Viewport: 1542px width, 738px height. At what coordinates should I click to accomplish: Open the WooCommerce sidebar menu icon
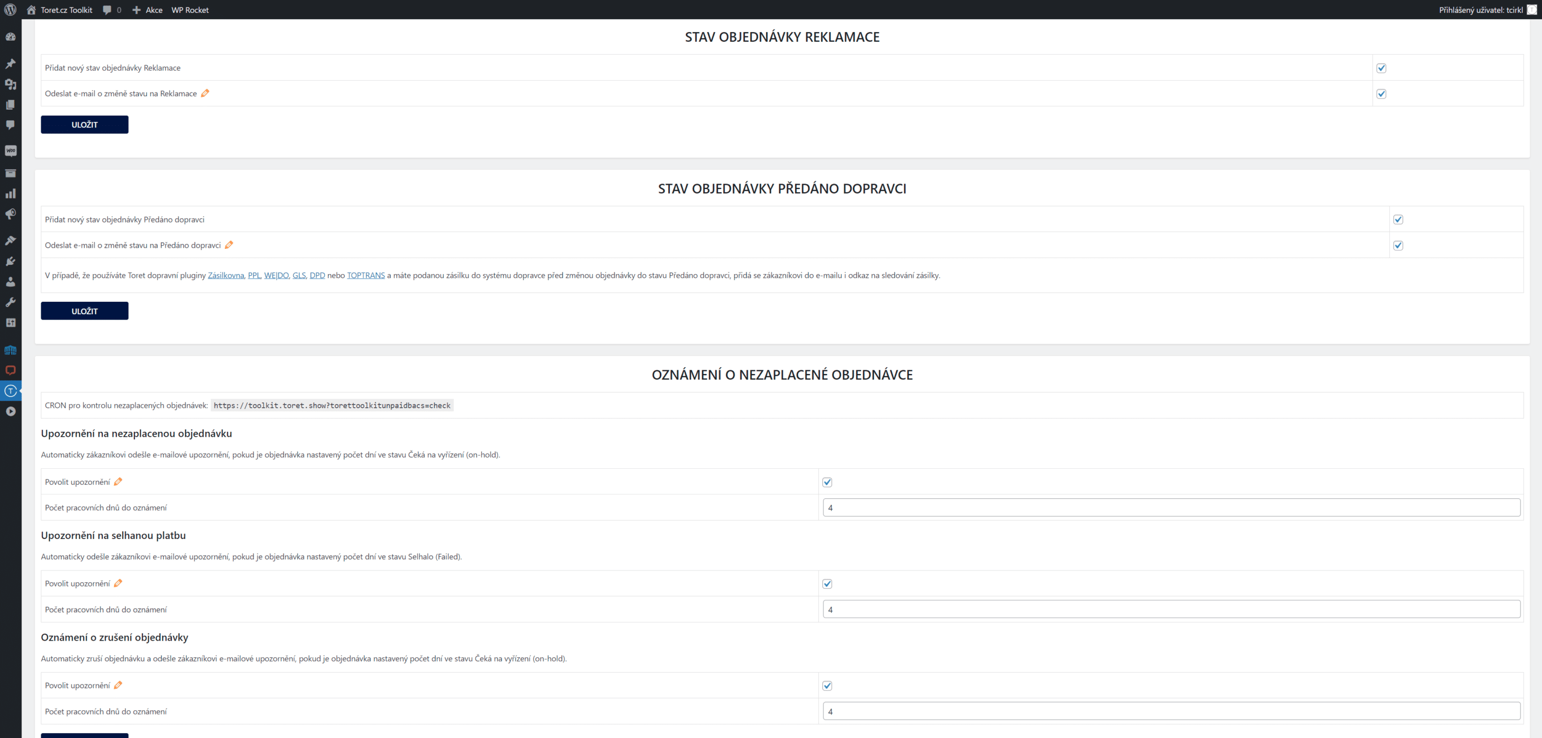10,151
